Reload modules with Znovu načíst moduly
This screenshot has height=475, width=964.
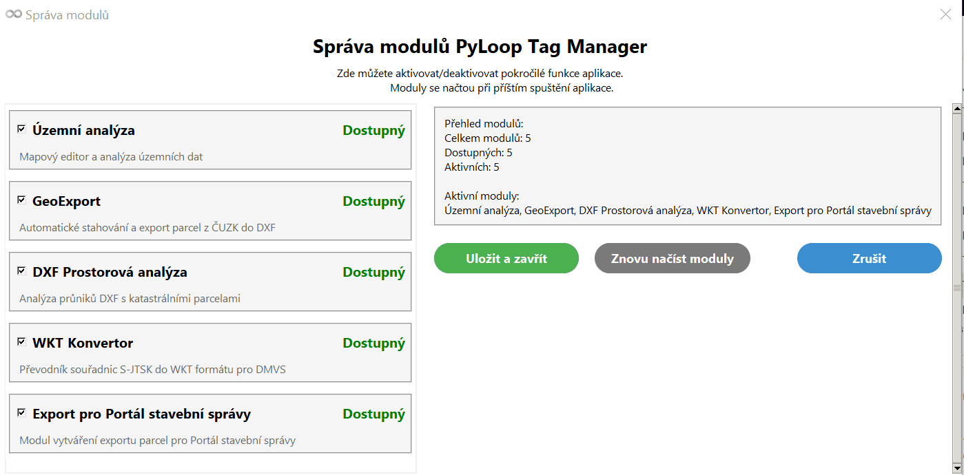[x=673, y=258]
